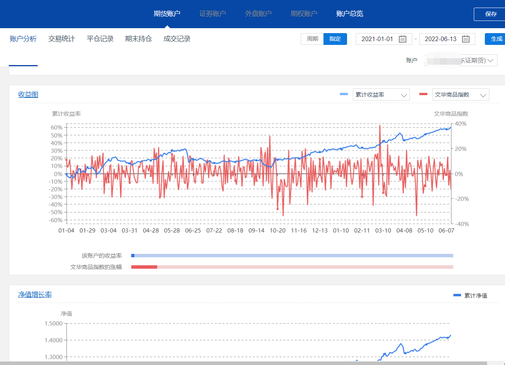Select 平仓记录 sub-tab
This screenshot has height=365, width=505.
pyautogui.click(x=100, y=39)
